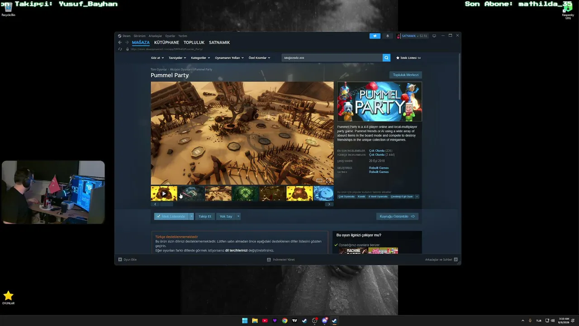
Task: Click the Rebuilt Games developer link
Action: (379, 168)
